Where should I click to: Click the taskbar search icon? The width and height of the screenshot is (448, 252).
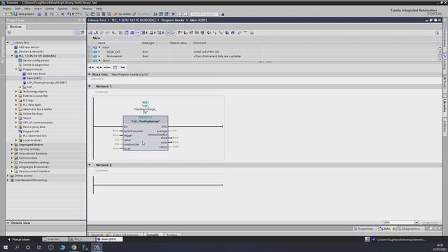click(17, 247)
